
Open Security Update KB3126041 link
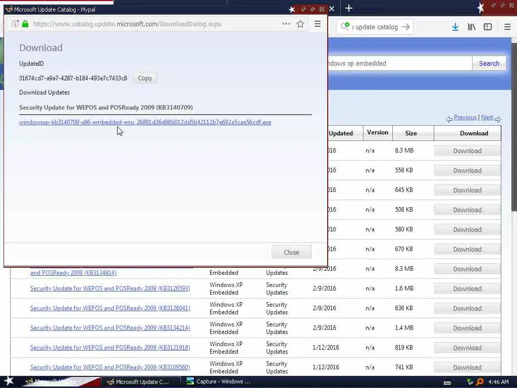click(x=110, y=308)
